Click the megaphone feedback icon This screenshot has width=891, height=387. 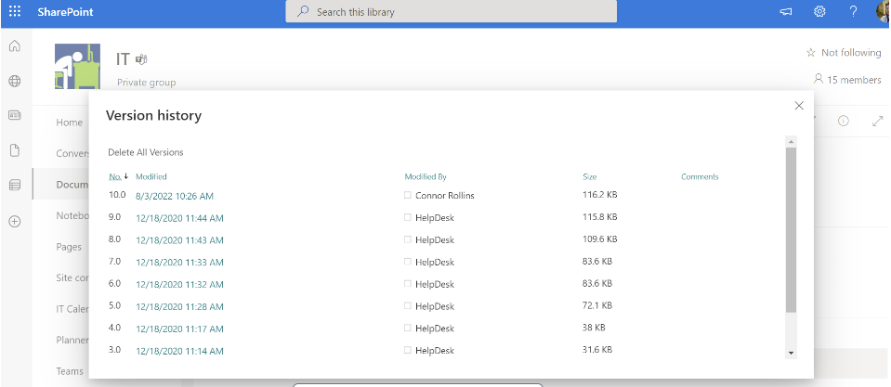tap(786, 12)
